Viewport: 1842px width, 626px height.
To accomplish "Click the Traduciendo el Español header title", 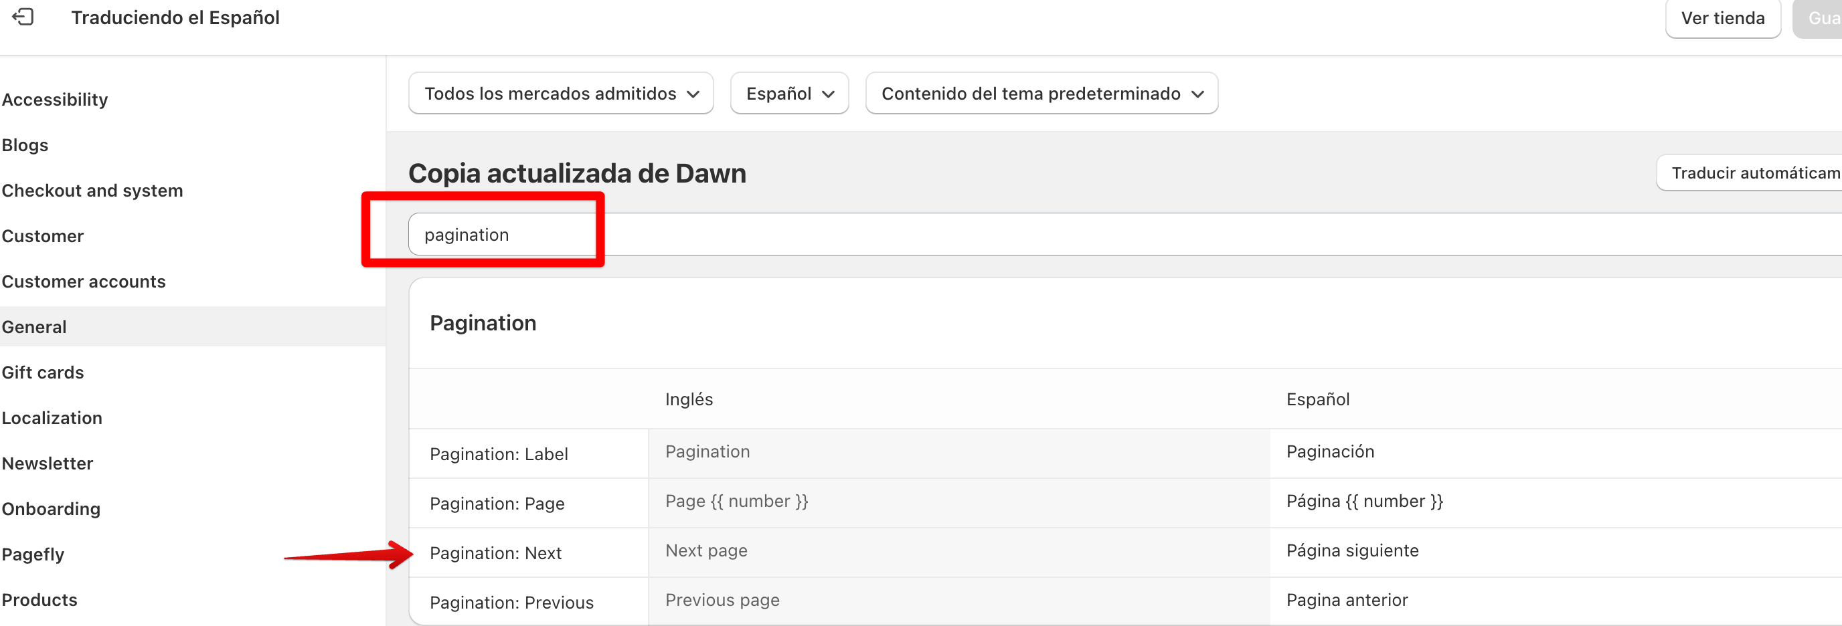I will click(x=175, y=17).
